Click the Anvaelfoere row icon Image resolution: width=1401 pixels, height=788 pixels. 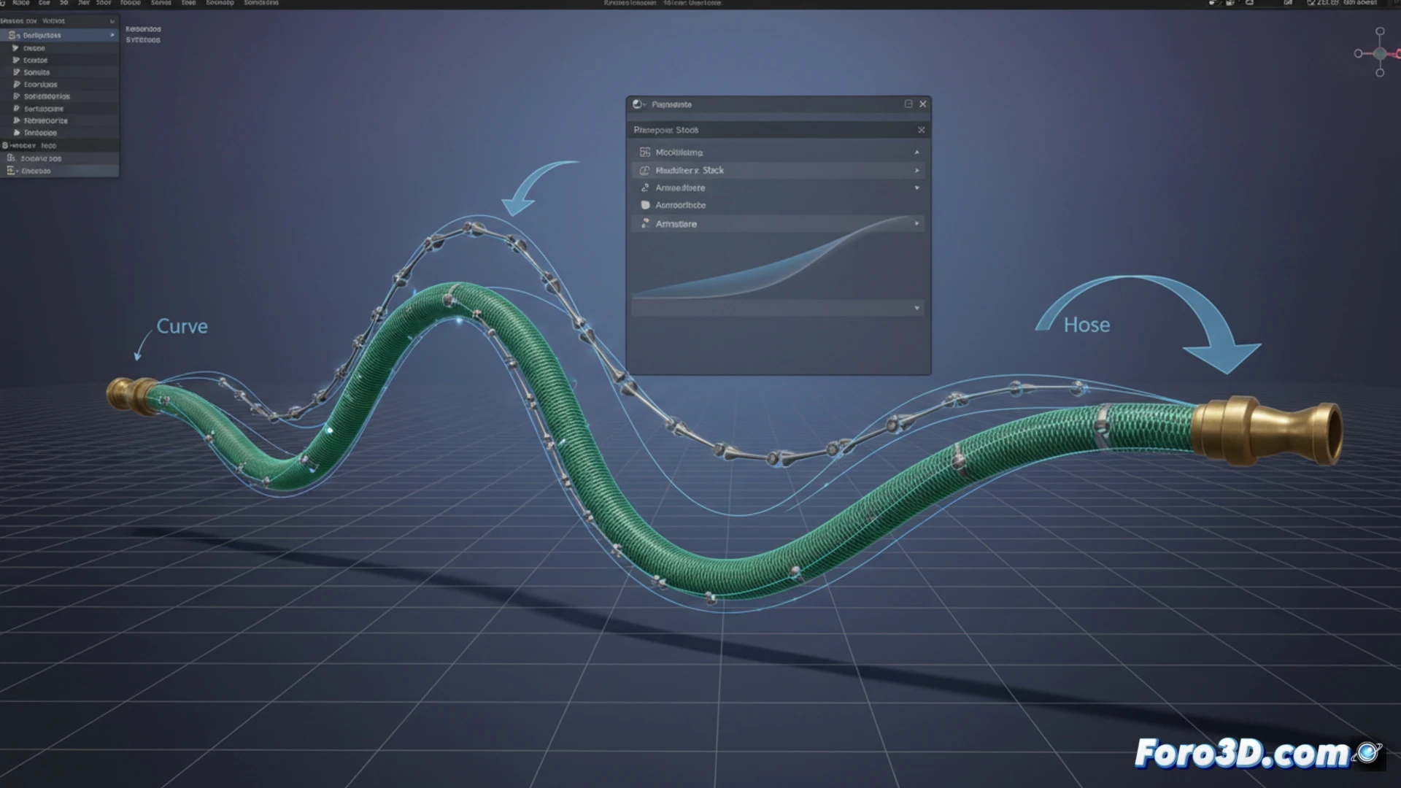click(645, 188)
